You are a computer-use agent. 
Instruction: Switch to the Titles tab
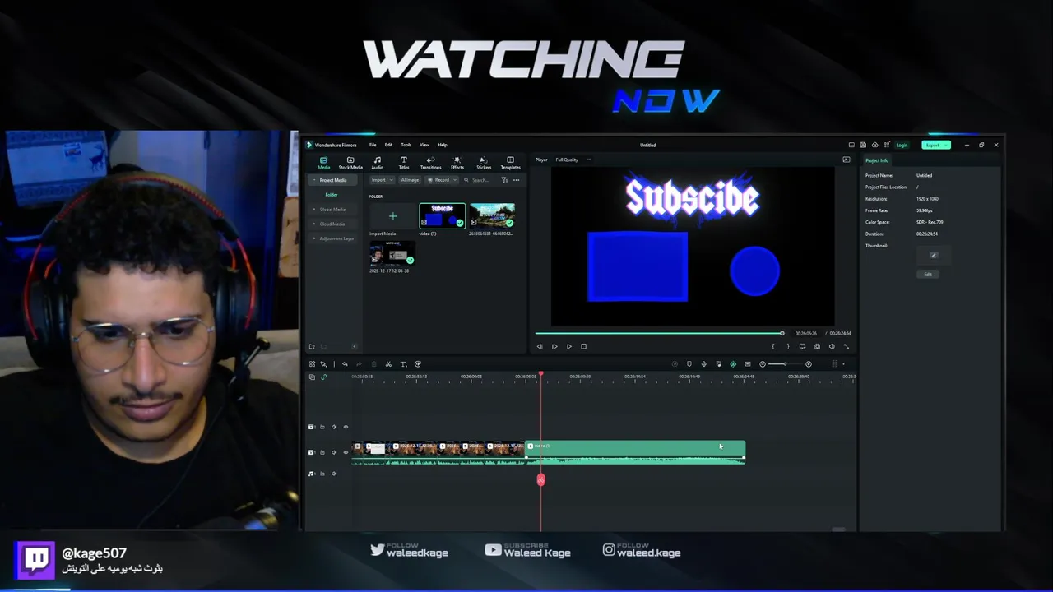pos(404,163)
